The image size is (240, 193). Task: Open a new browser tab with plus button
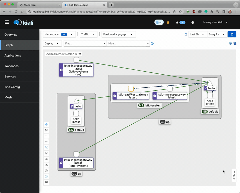click(111, 5)
